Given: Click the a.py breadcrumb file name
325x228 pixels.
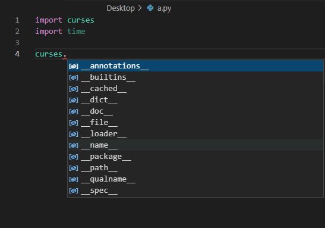Looking at the screenshot, I should pos(164,8).
